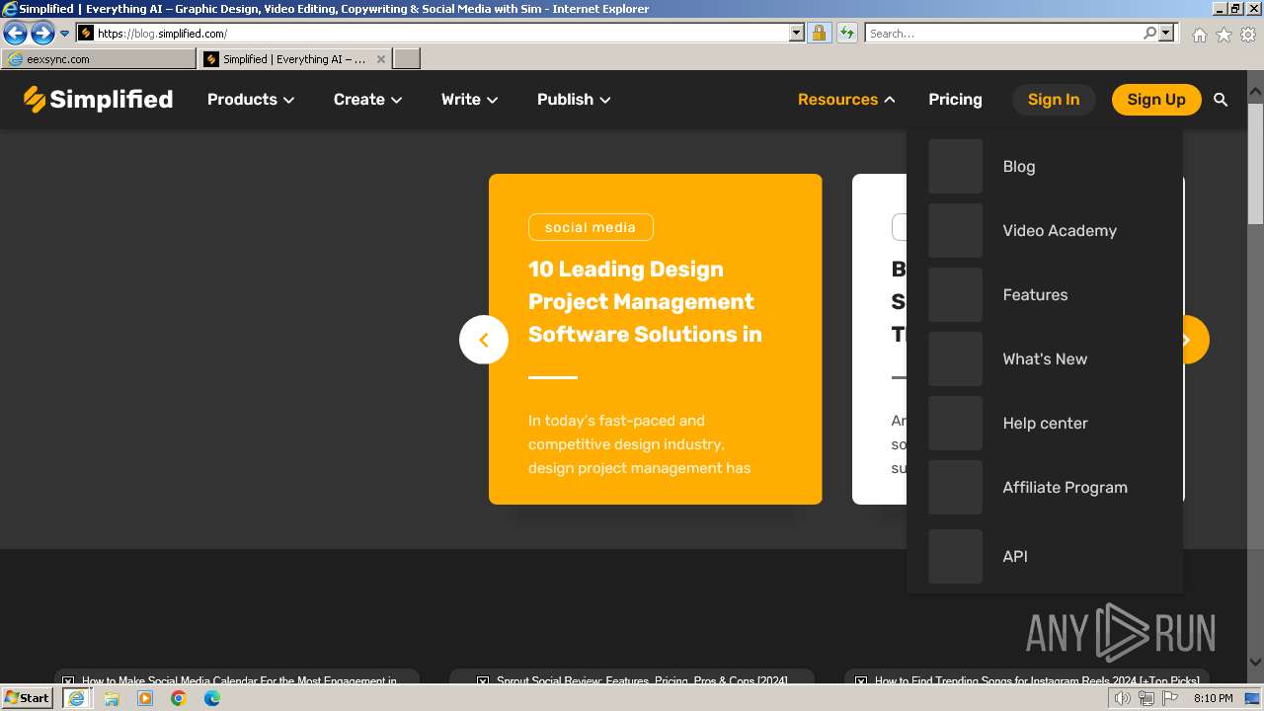Open the Pricing page

(x=955, y=99)
